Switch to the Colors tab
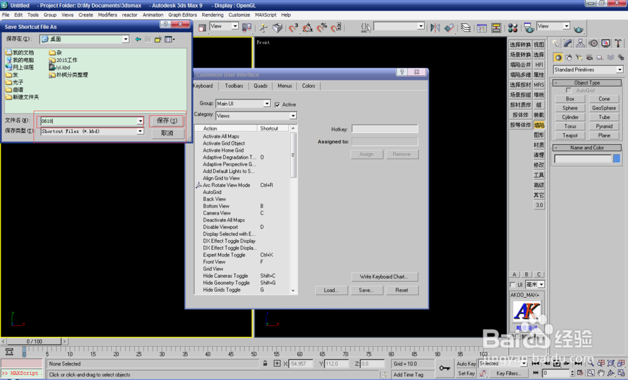 pos(308,86)
